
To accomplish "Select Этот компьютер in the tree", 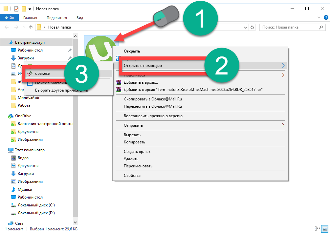I will pyautogui.click(x=30, y=150).
